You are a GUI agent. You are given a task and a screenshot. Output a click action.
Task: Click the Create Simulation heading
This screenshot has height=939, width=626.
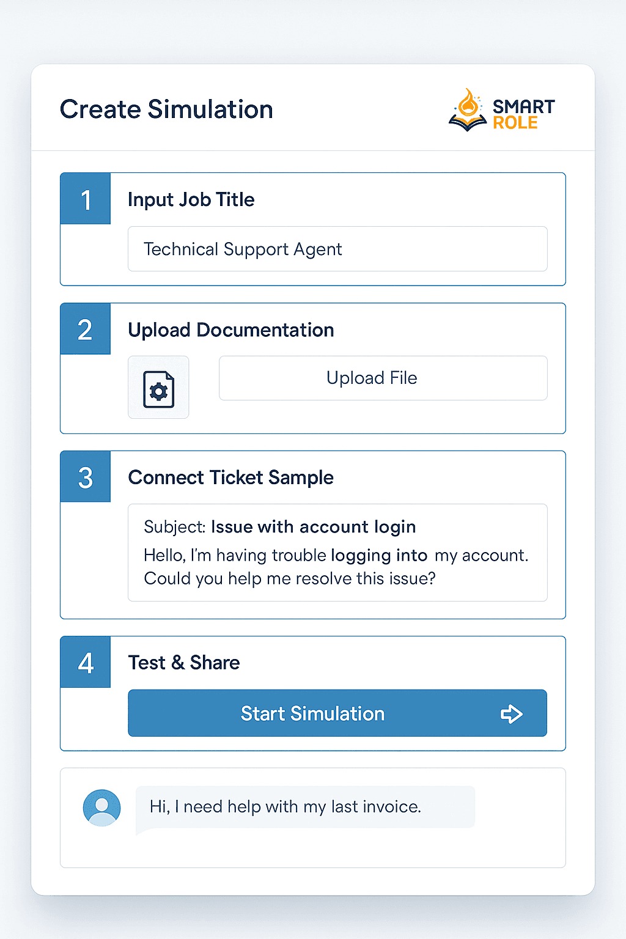pos(166,109)
